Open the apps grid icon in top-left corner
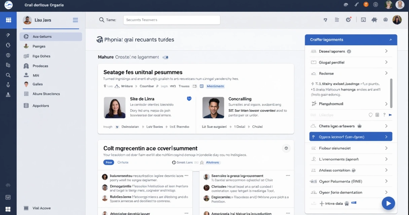Image resolution: width=409 pixels, height=215 pixels. click(x=8, y=20)
